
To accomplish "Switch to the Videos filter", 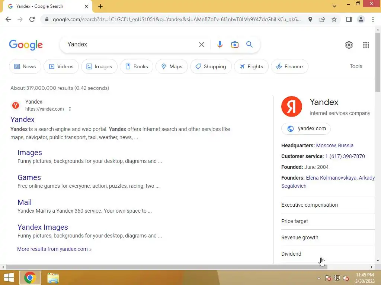I will point(61,66).
